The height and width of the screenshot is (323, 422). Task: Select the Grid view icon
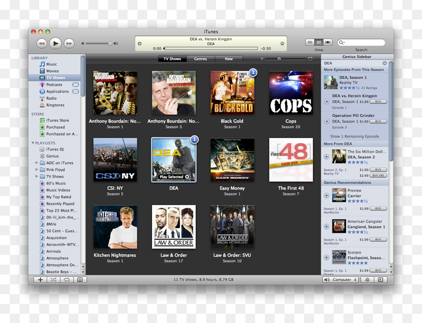tap(318, 42)
